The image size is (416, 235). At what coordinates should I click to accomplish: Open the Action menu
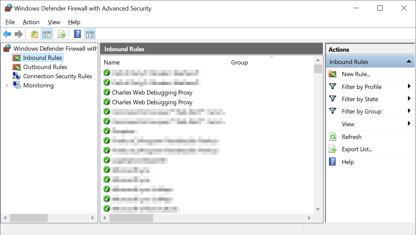31,22
